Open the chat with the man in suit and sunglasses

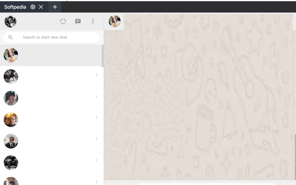(x=11, y=141)
